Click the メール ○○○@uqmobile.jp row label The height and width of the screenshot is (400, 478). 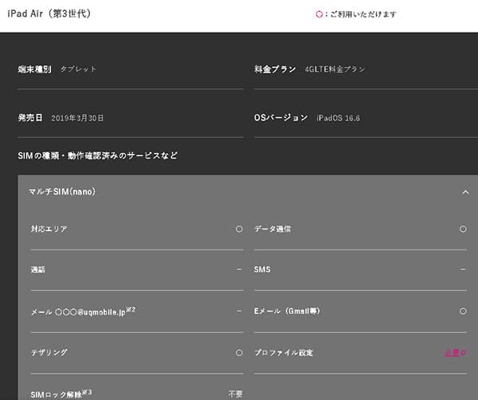83,312
